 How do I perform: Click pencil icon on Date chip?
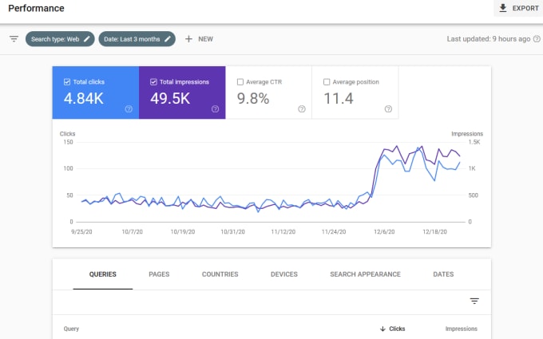pos(168,39)
